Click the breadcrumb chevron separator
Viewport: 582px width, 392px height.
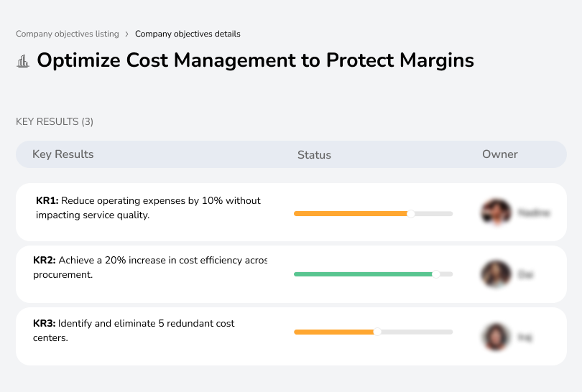tap(127, 34)
